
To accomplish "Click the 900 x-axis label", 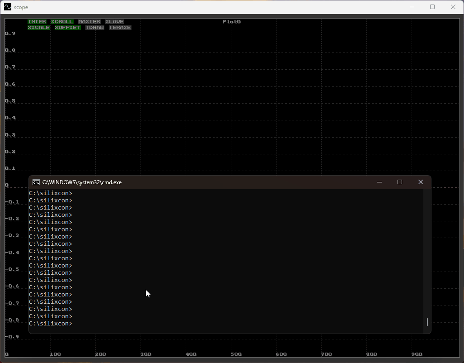I will tap(417, 354).
